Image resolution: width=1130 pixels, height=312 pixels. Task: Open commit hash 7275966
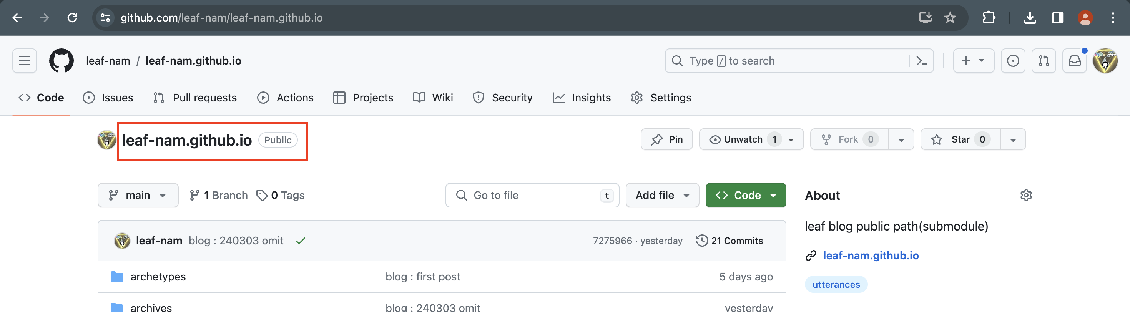point(612,241)
